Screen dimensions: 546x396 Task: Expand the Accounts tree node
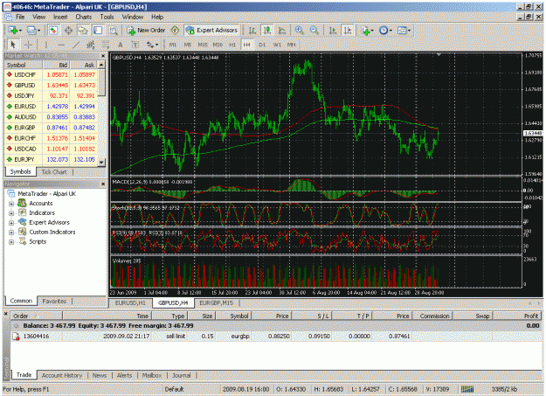click(x=11, y=204)
